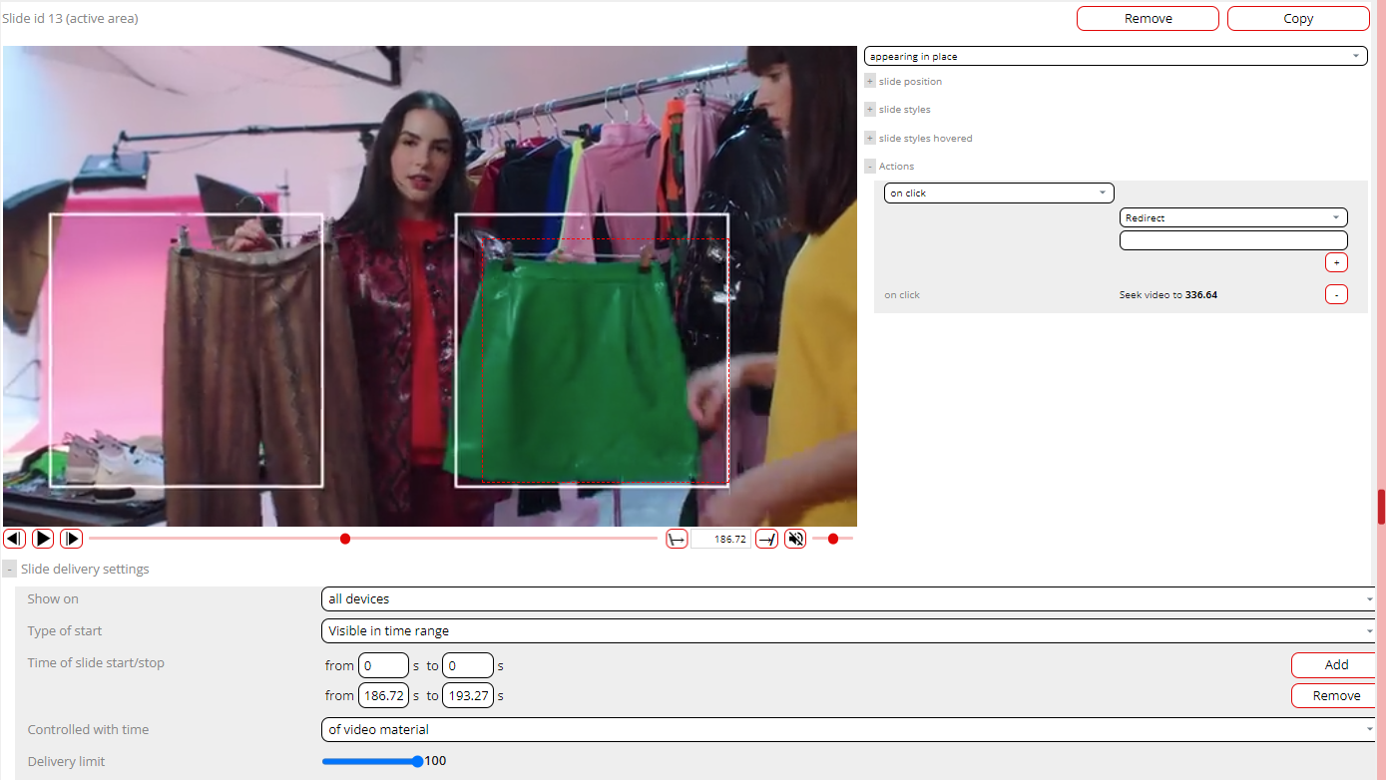Expand slide styles hovered section
The height and width of the screenshot is (780, 1386).
coord(870,139)
